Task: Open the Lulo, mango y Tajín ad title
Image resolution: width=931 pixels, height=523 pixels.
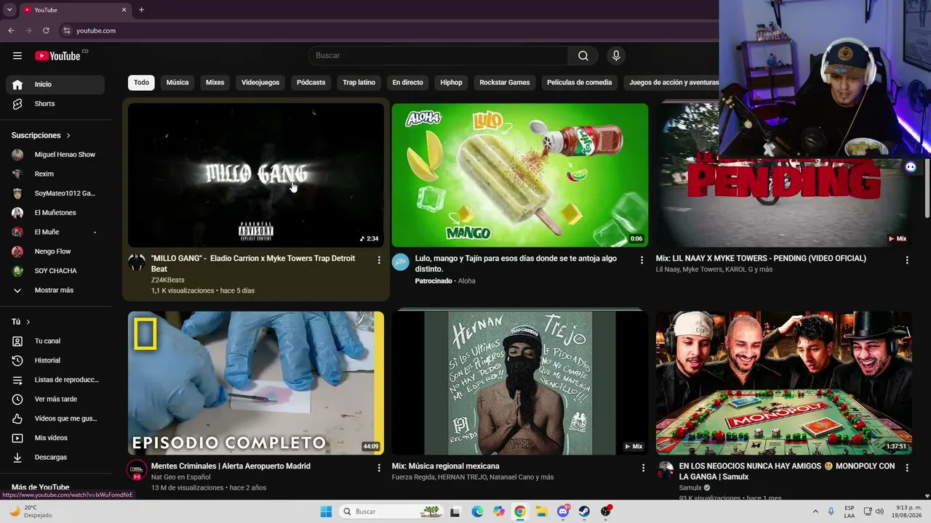Action: pyautogui.click(x=516, y=264)
